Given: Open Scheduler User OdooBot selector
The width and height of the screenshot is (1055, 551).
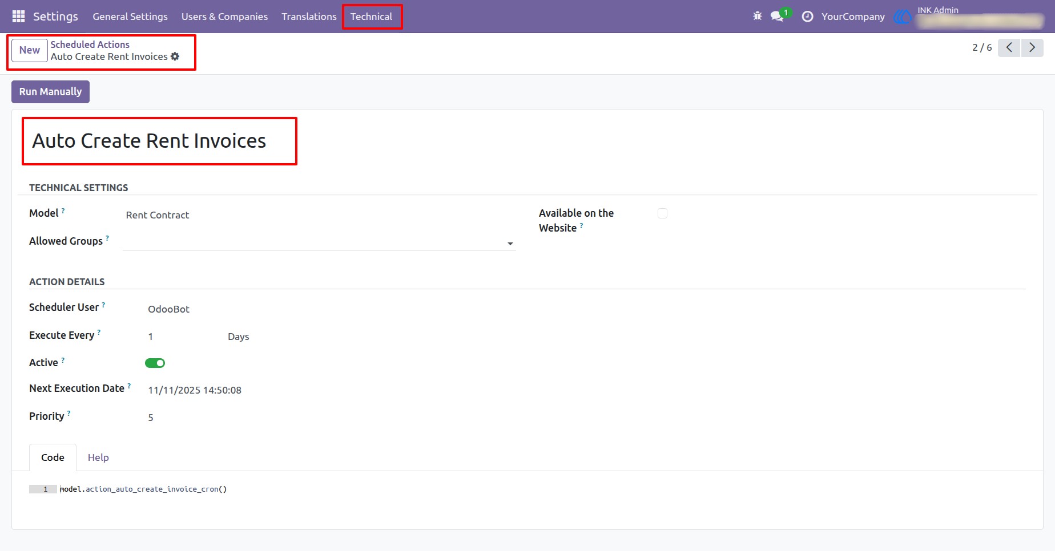Looking at the screenshot, I should pos(168,309).
